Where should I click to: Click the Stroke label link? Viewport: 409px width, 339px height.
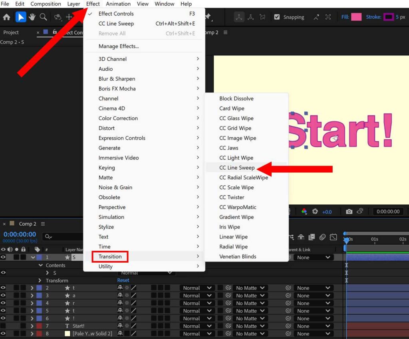(x=373, y=17)
